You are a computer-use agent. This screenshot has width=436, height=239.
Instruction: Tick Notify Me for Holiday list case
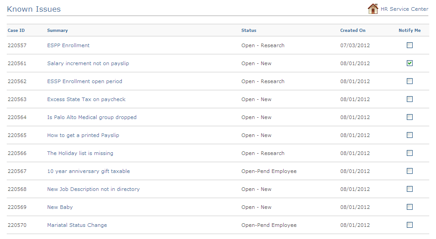tap(409, 153)
